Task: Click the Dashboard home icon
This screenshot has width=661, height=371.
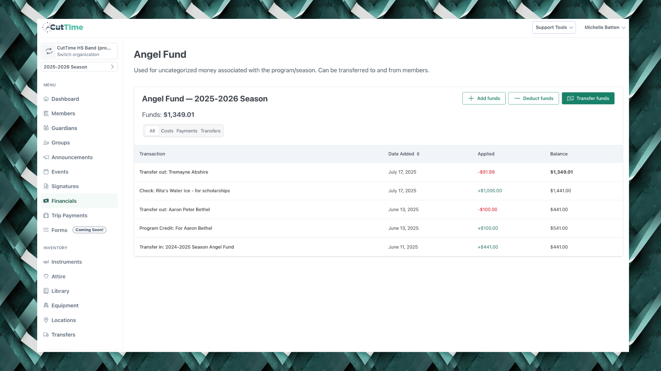Action: click(x=46, y=99)
